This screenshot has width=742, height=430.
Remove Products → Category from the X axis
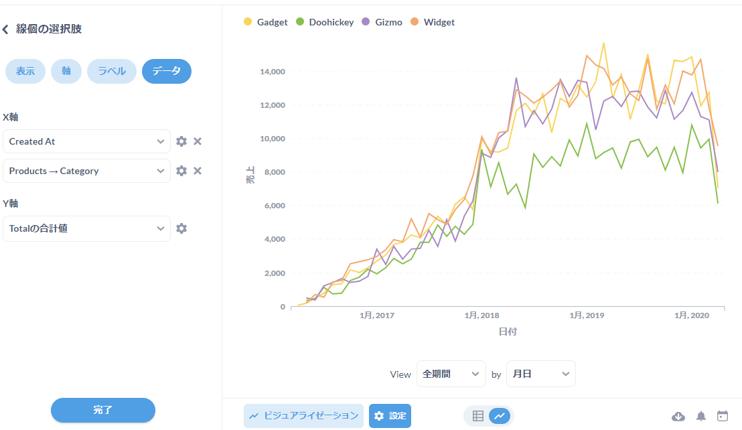coord(198,171)
